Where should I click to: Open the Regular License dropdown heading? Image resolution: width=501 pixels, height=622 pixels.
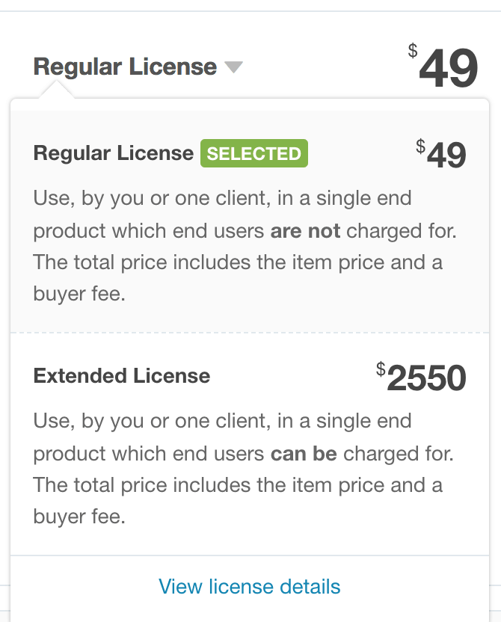coord(125,67)
